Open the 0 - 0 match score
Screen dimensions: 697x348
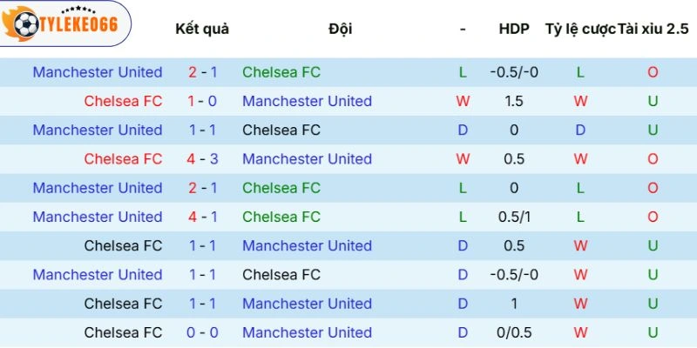(x=202, y=332)
